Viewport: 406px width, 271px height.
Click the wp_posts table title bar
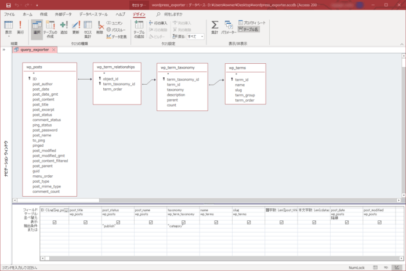coord(49,67)
